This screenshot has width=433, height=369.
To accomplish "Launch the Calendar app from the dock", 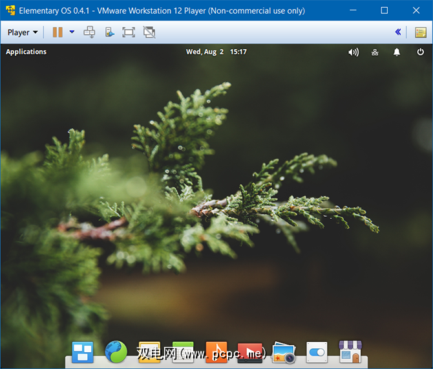I will coord(183,352).
